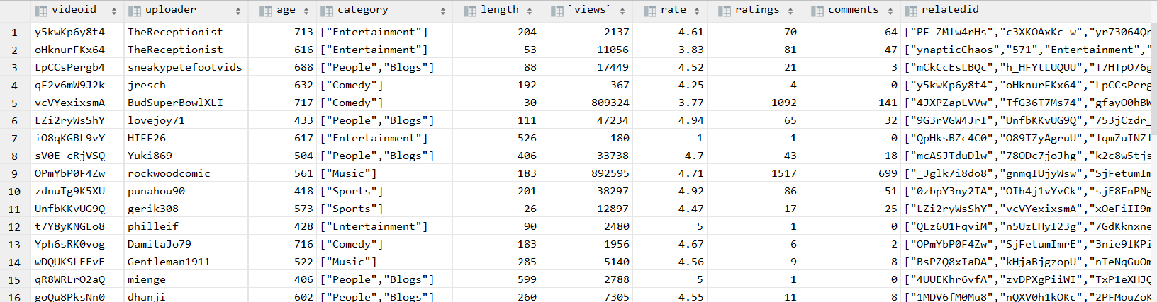Screen dimensions: 1157x302
Task: Sort by views using its sort arrows
Action: click(x=622, y=11)
